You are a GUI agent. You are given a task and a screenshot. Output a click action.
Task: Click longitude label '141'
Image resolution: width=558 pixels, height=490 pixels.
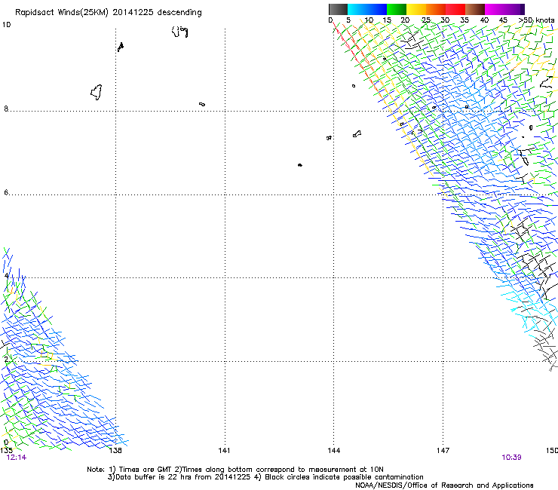[x=224, y=451]
